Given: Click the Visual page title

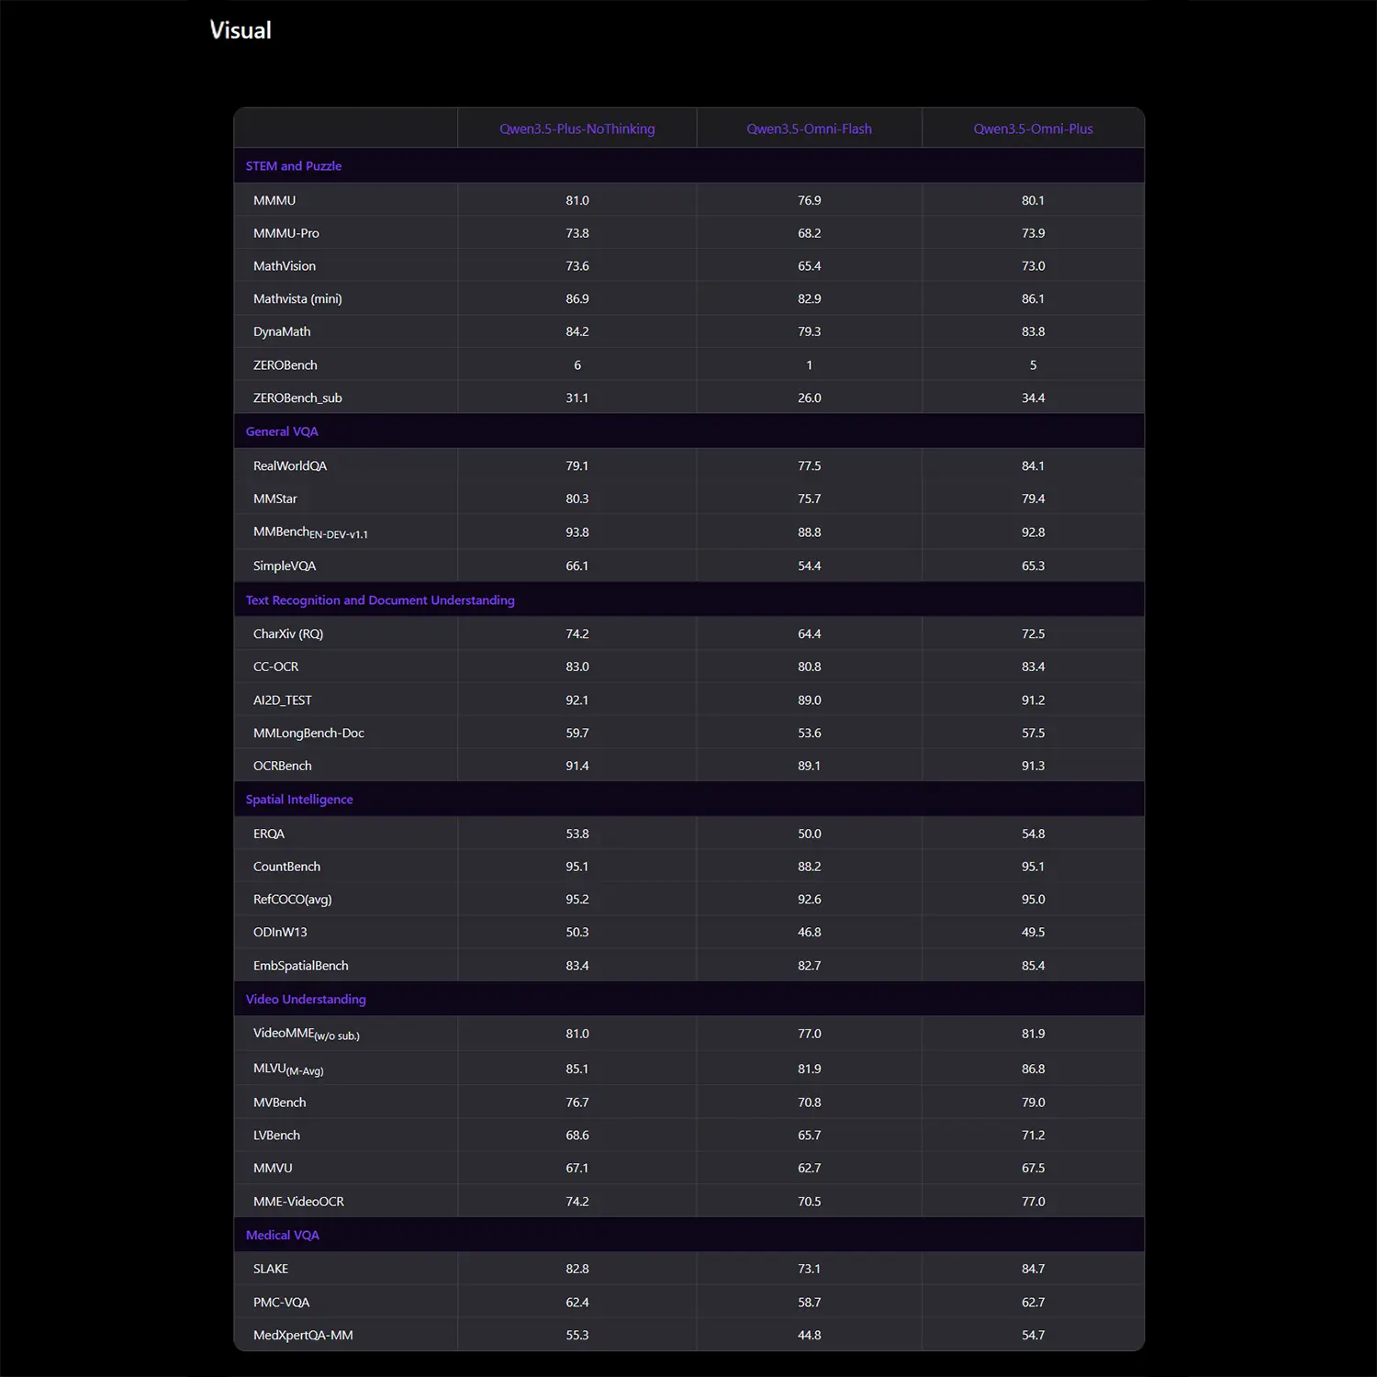Looking at the screenshot, I should [x=241, y=29].
